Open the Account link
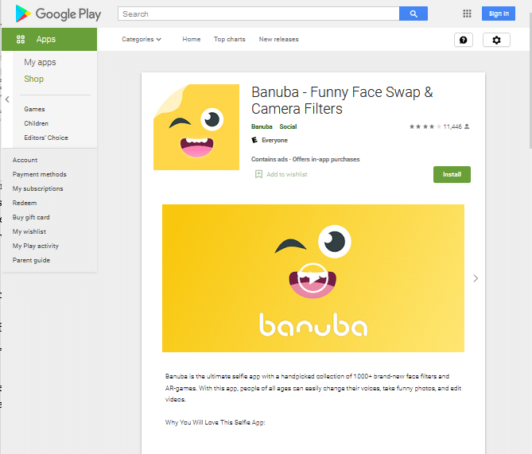 25,160
